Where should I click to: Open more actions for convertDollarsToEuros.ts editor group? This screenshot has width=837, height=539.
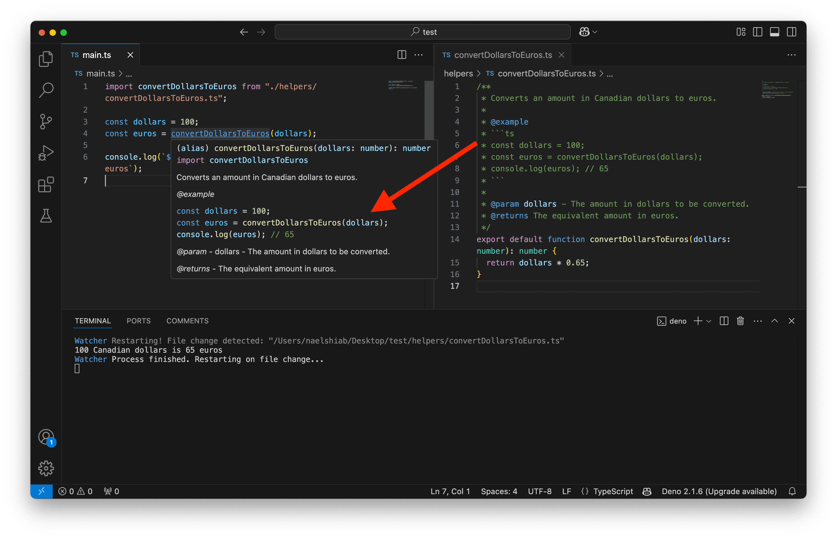(x=791, y=55)
